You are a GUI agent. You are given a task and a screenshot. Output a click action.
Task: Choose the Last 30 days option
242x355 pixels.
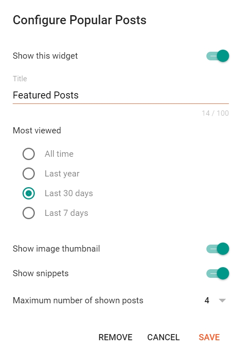tap(29, 193)
